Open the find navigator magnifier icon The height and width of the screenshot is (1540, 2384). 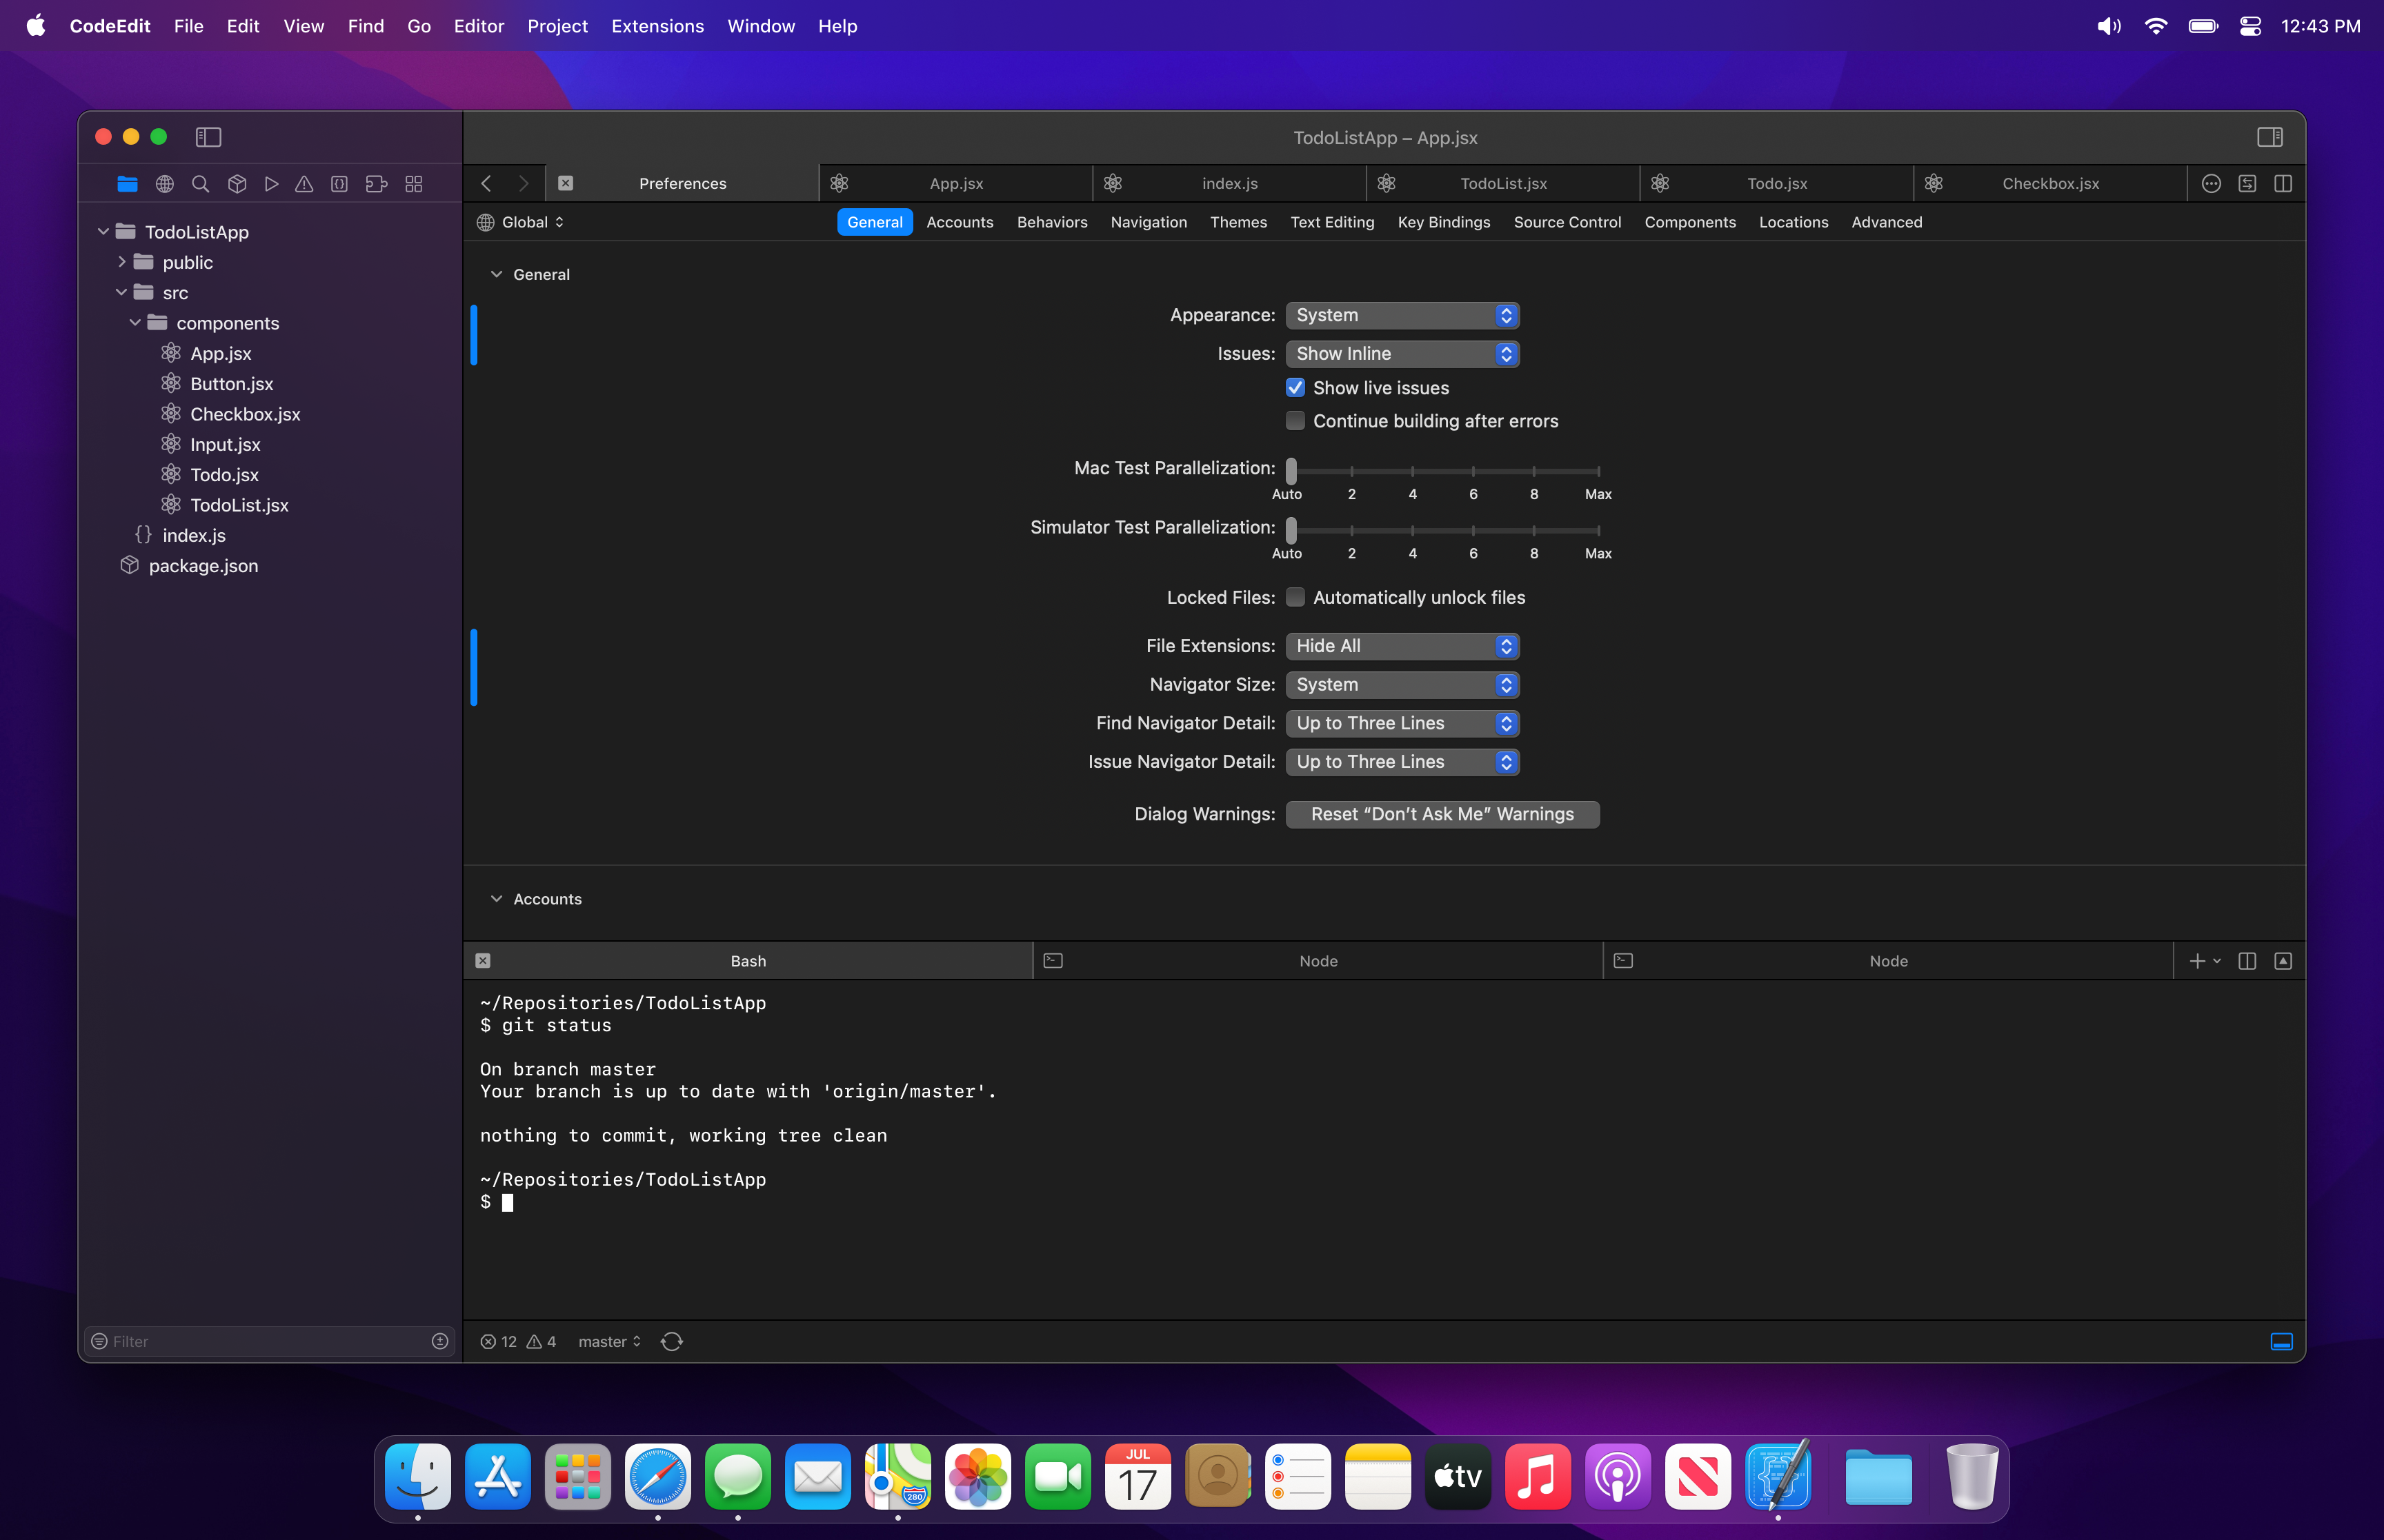click(200, 184)
